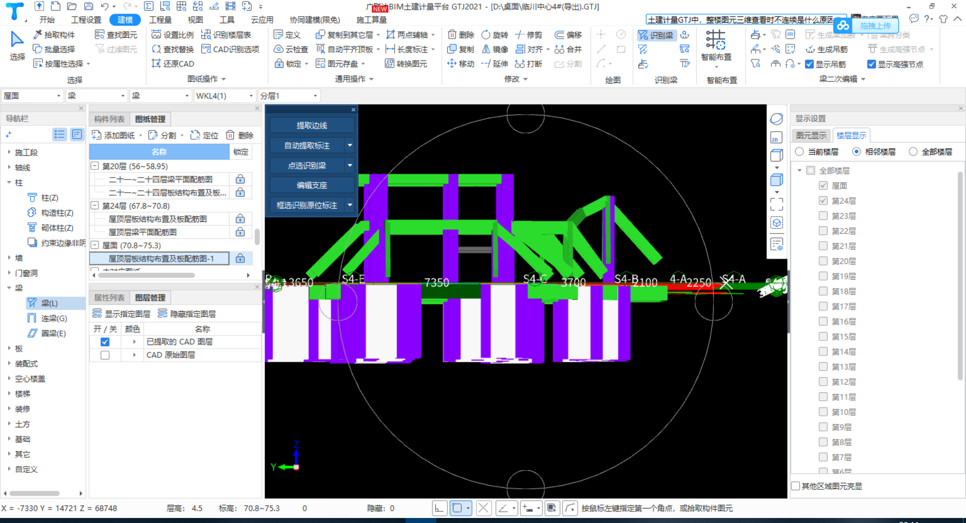Collapse the 第20层 (56~58.95) drawing group
Screen dimensions: 966x523
click(95, 166)
